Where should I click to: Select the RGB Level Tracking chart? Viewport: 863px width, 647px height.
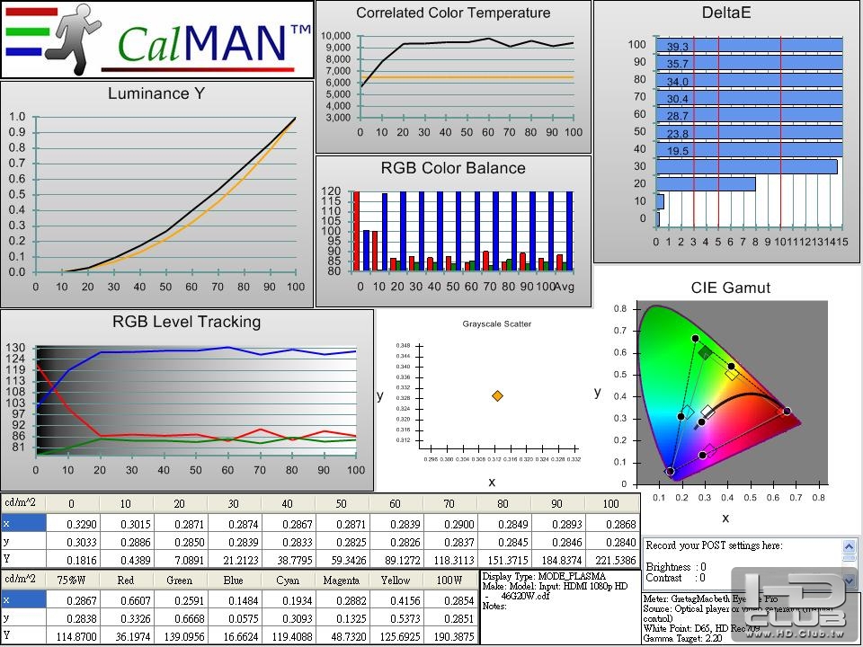(187, 400)
